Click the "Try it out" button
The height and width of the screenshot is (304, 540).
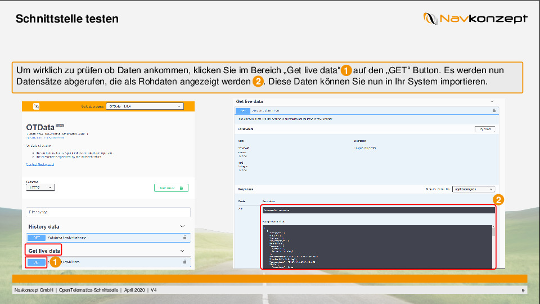coord(484,129)
